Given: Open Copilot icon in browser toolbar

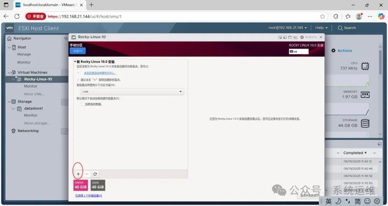Looking at the screenshot, I should (381, 16).
